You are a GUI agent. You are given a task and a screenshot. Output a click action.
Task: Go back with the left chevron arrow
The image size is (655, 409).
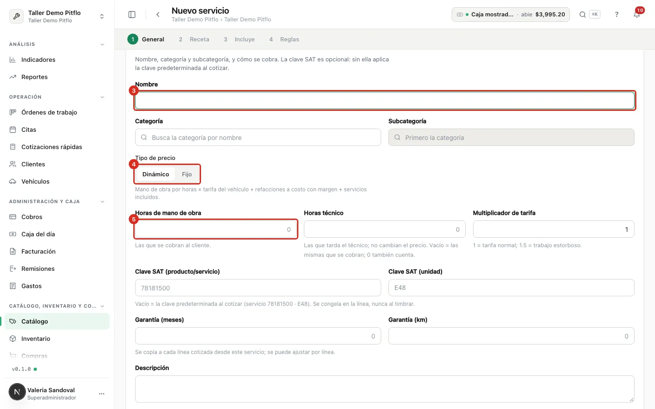tap(158, 15)
